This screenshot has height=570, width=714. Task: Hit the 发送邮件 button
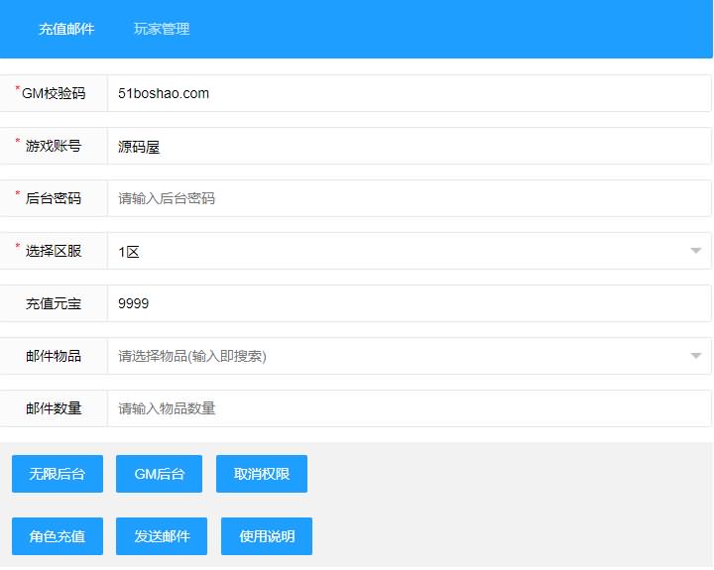pyautogui.click(x=162, y=536)
